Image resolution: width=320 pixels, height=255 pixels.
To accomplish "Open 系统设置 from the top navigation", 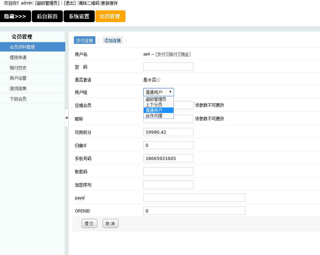I will point(79,16).
